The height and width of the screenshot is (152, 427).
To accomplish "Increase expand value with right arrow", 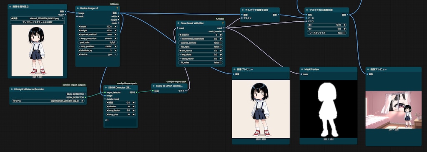I will coord(221,35).
